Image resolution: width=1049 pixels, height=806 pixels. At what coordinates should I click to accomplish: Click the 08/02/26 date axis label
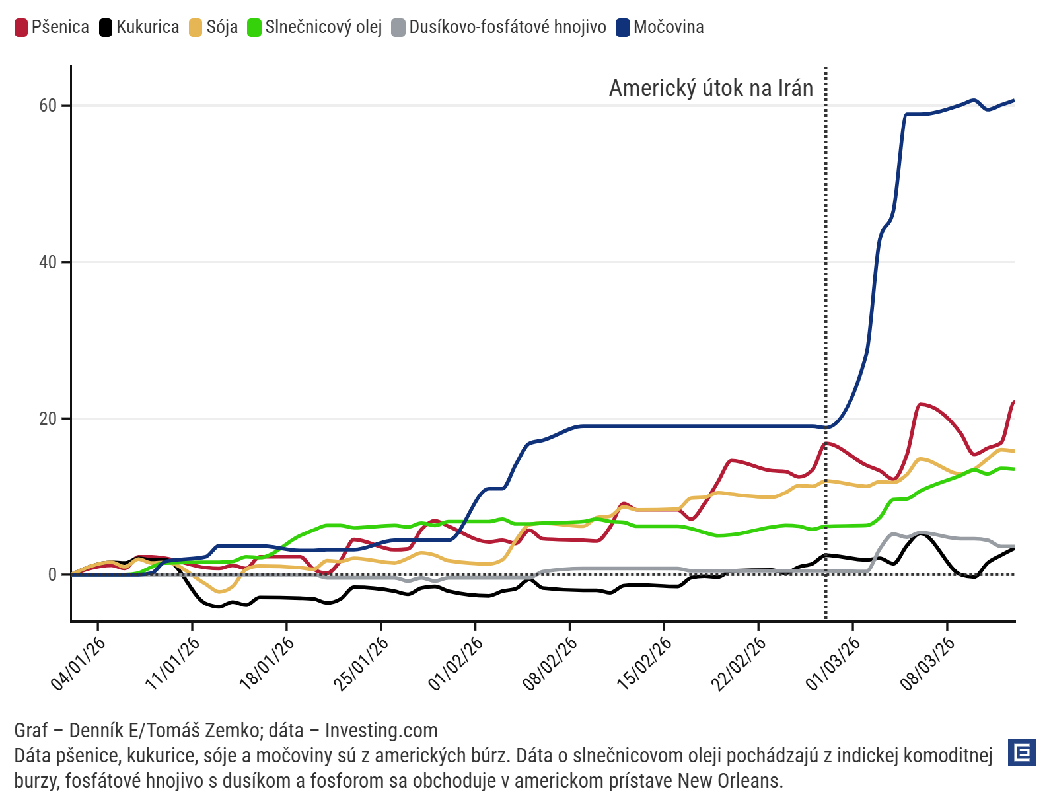click(551, 664)
